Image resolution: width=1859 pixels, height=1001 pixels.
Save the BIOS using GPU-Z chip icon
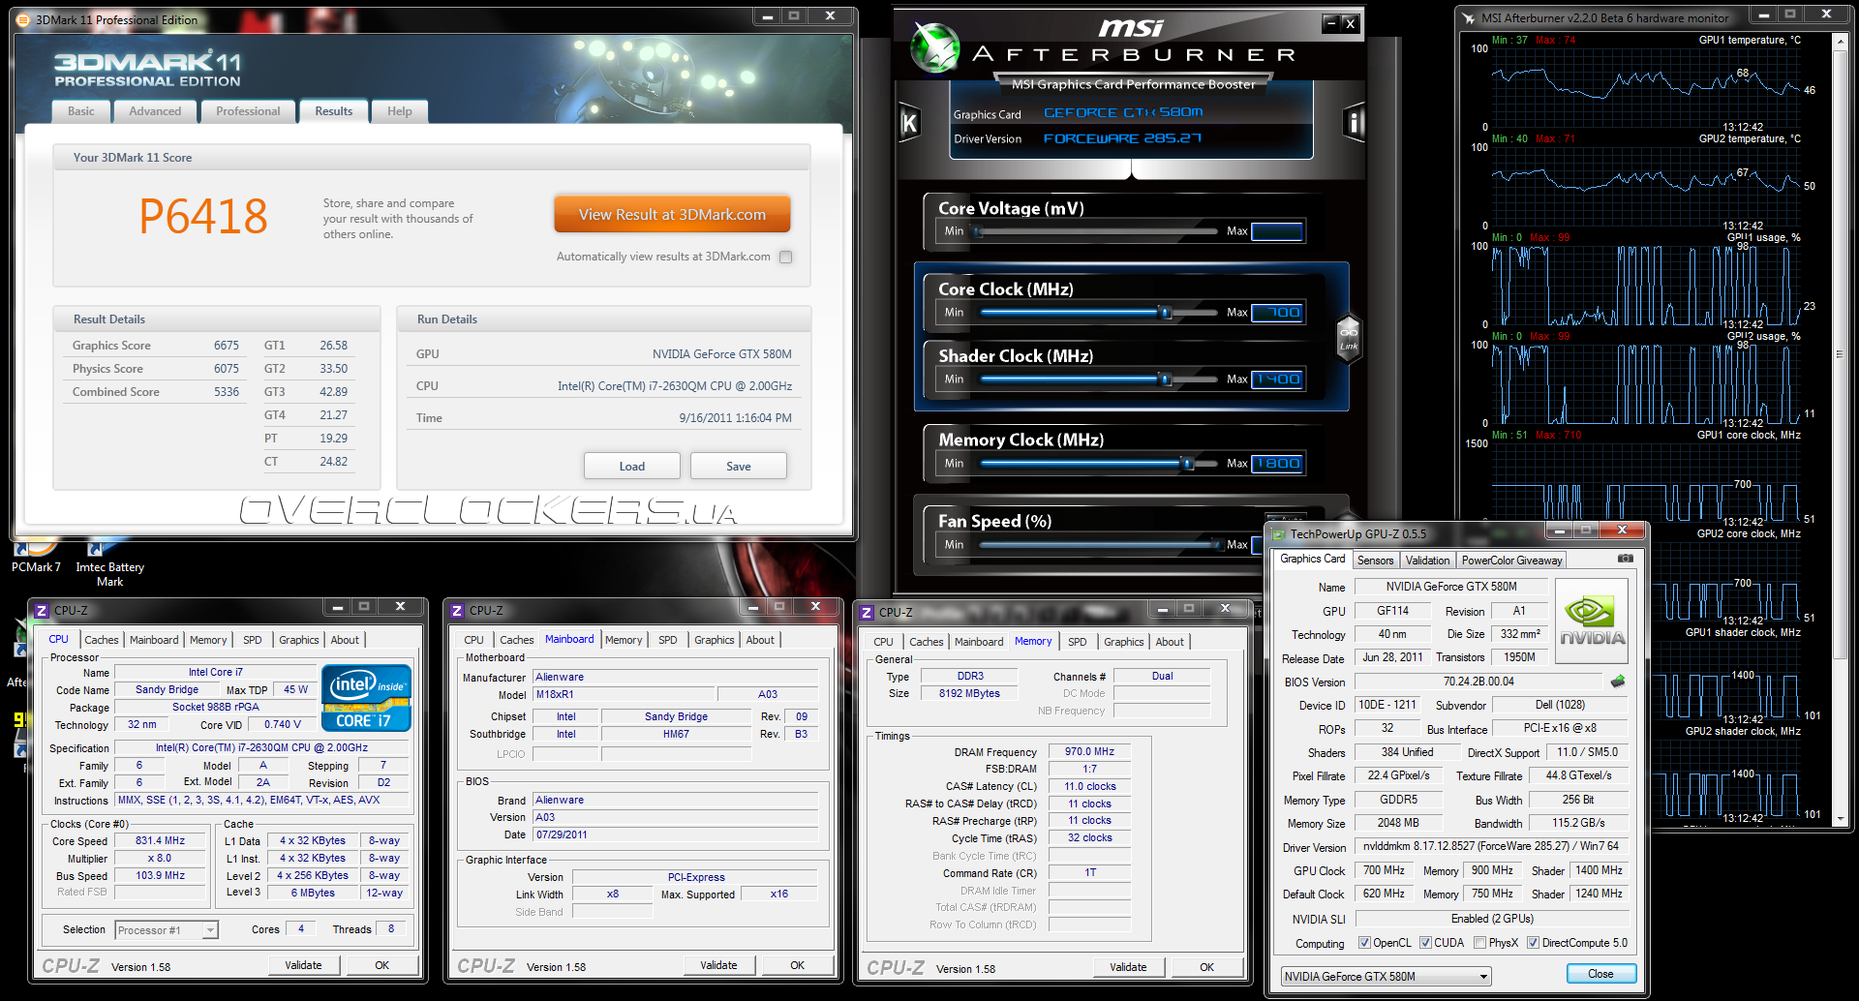click(1617, 682)
